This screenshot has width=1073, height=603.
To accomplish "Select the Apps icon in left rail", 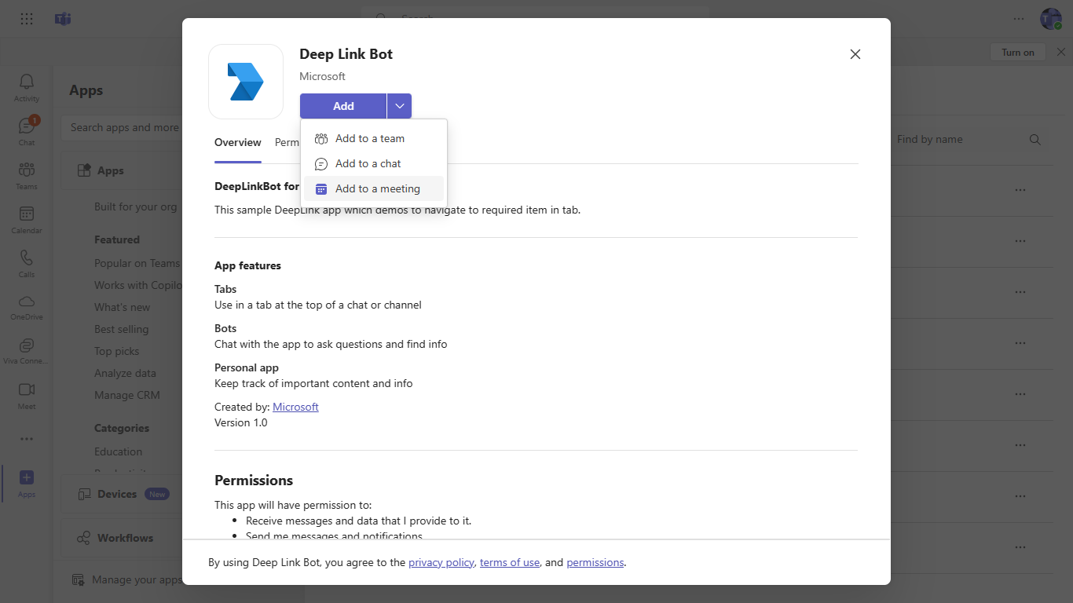I will [27, 483].
